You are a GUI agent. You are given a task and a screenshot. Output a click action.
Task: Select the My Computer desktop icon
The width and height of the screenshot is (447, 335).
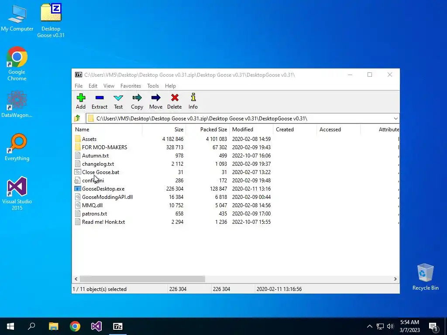click(x=17, y=18)
